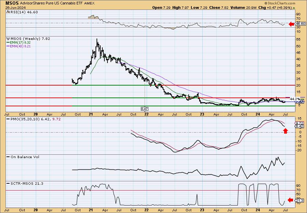
Task: Click the 25 price axis label
Action: point(298,79)
